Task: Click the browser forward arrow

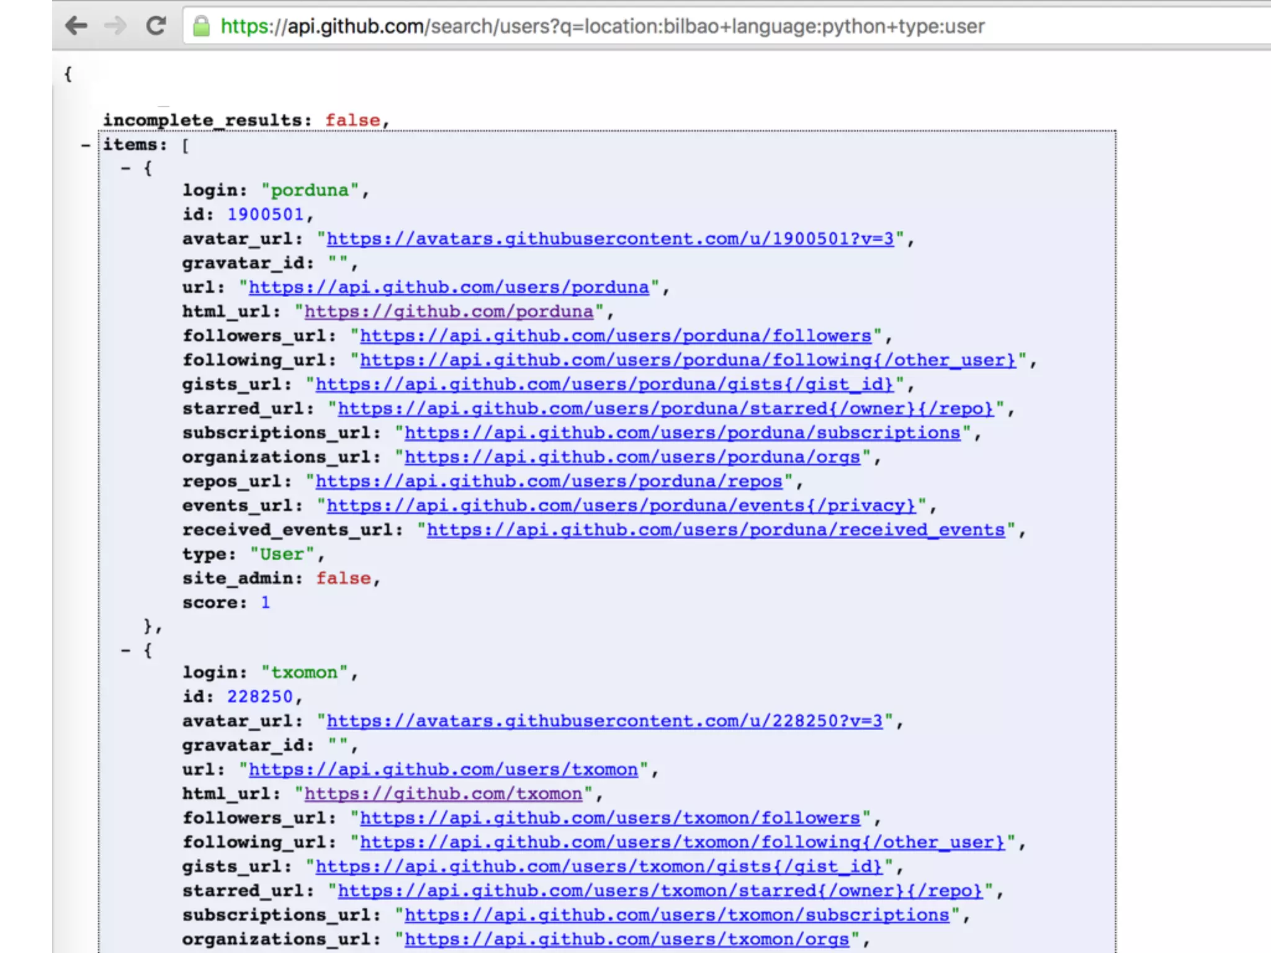Action: [115, 26]
